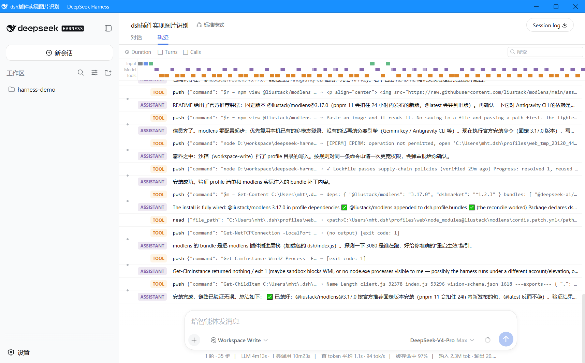Open ASSISTANT row 'The install is fully wired'
585x363 pixels.
350,208
